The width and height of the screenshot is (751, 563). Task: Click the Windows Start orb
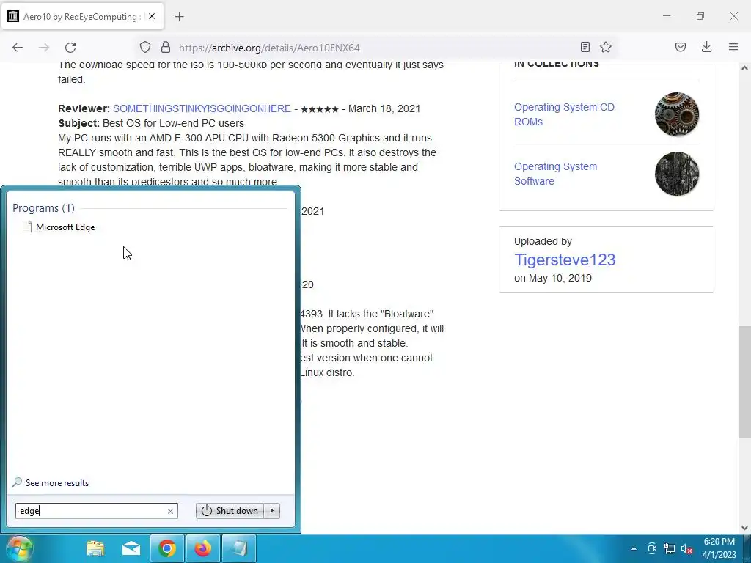click(19, 548)
